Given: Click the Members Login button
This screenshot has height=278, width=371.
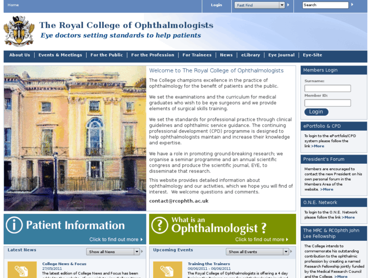Looking at the screenshot, I should click(x=316, y=112).
